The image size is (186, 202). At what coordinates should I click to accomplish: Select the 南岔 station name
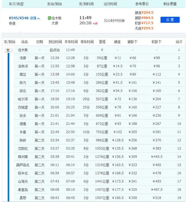23,75
